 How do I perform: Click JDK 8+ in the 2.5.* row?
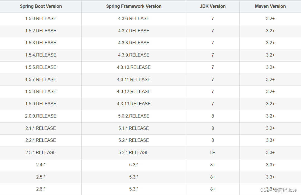pos(213,177)
